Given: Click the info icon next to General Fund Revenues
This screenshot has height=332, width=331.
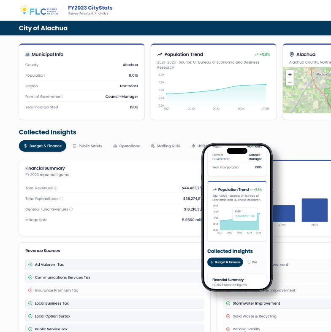Looking at the screenshot, I should (71, 209).
